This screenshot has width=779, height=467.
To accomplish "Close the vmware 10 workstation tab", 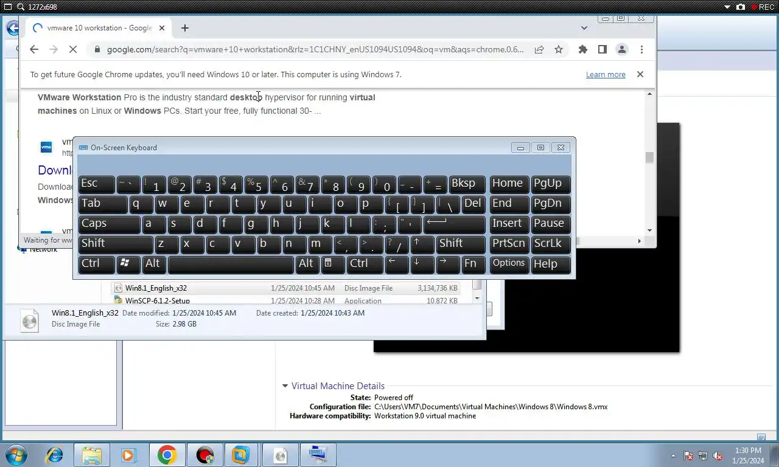I will point(162,28).
